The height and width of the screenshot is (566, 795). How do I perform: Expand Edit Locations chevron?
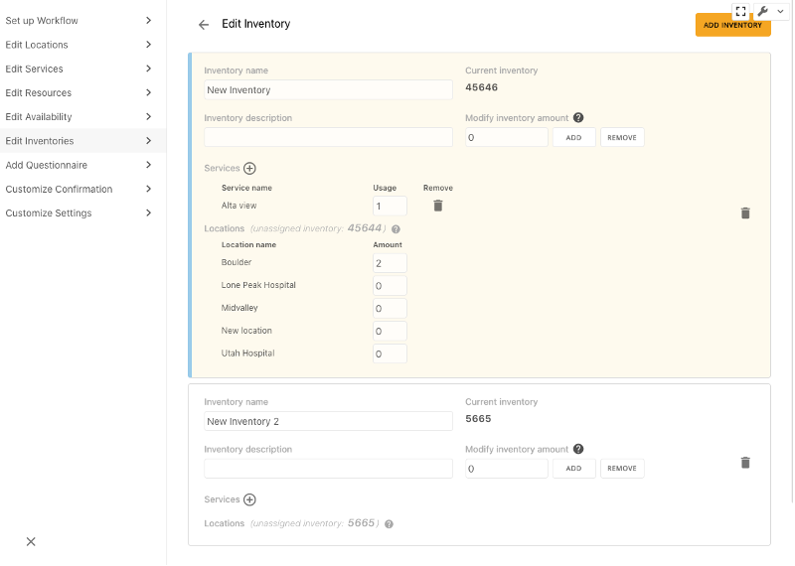click(x=148, y=45)
